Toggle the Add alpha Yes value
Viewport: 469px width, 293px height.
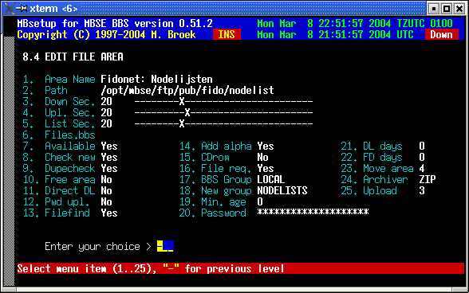[266, 146]
